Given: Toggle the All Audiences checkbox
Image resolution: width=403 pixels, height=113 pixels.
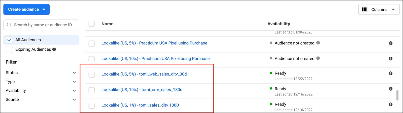Looking at the screenshot, I should pyautogui.click(x=9, y=40).
